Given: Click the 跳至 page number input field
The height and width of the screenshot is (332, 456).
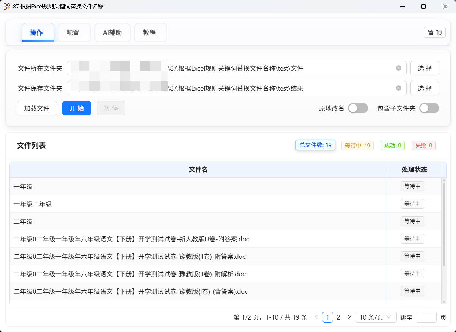Looking at the screenshot, I should click(427, 317).
